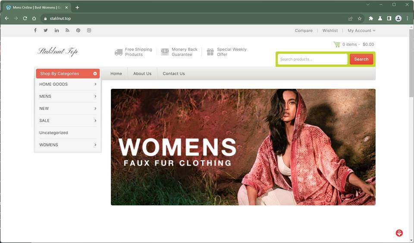Open the Facebook social icon

35,30
